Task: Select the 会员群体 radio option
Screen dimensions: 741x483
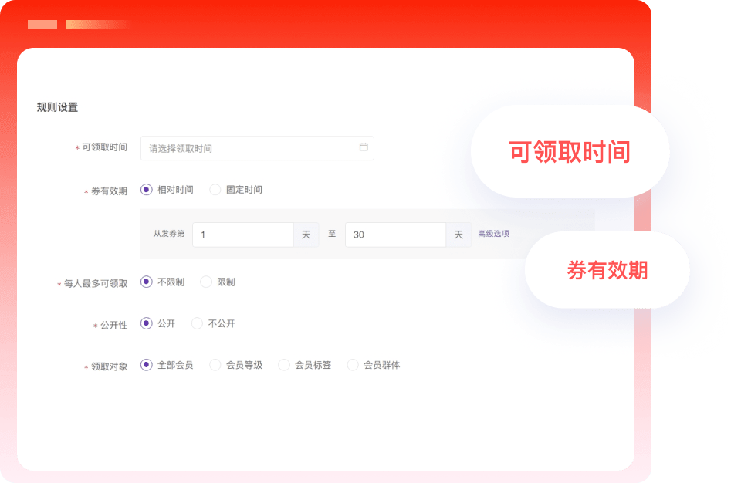Action: 353,365
